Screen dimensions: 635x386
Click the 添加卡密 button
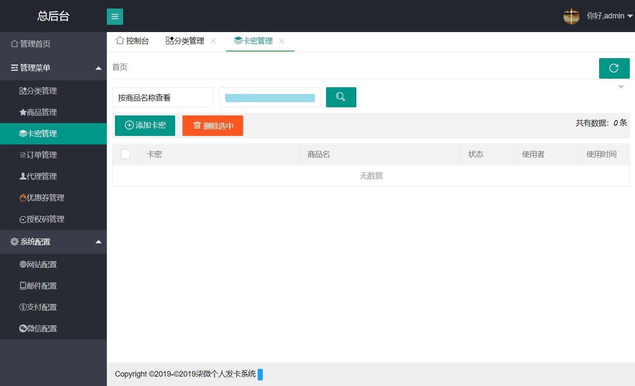pos(145,126)
